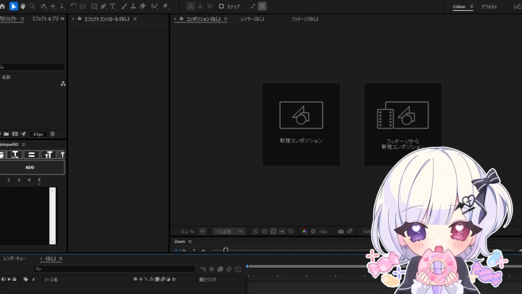Select the Puppet Pin tool
This screenshot has height=294, width=522.
(x=165, y=7)
